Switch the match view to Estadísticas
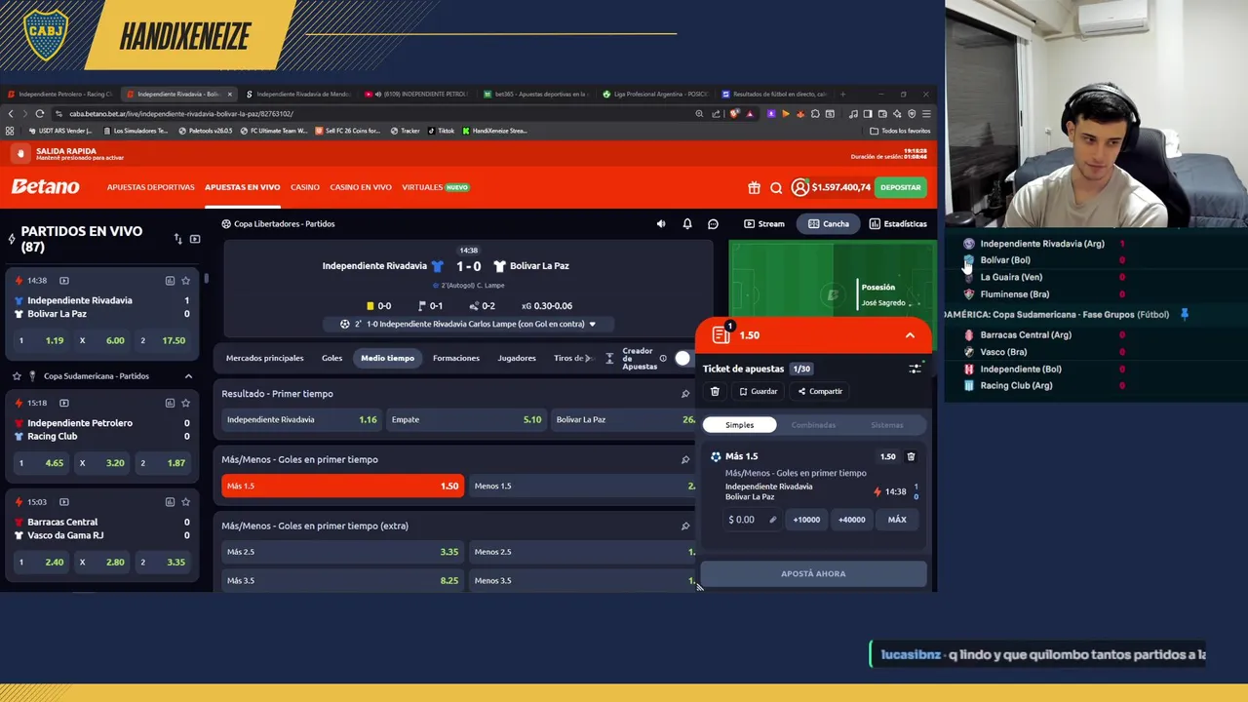 [x=897, y=223]
